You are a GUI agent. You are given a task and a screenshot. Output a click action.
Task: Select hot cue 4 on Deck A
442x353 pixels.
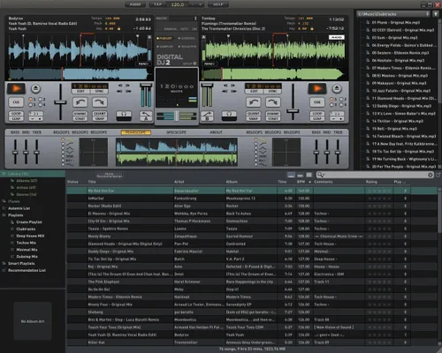tap(40, 105)
